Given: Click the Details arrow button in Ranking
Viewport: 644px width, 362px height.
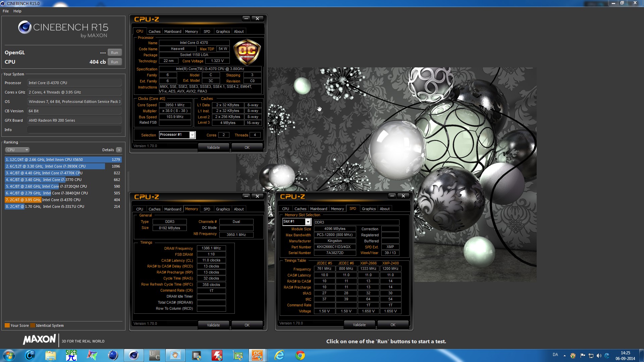Looking at the screenshot, I should click(x=119, y=150).
